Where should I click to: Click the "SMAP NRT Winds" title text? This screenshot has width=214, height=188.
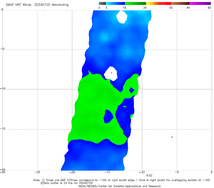pyautogui.click(x=19, y=5)
